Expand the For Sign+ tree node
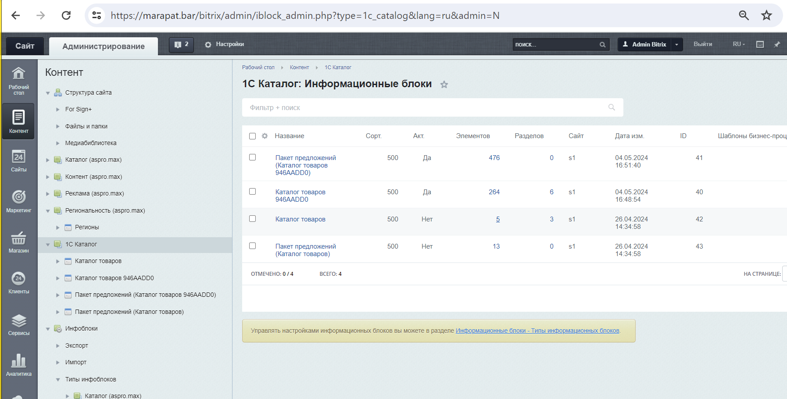787x399 pixels. pos(57,110)
